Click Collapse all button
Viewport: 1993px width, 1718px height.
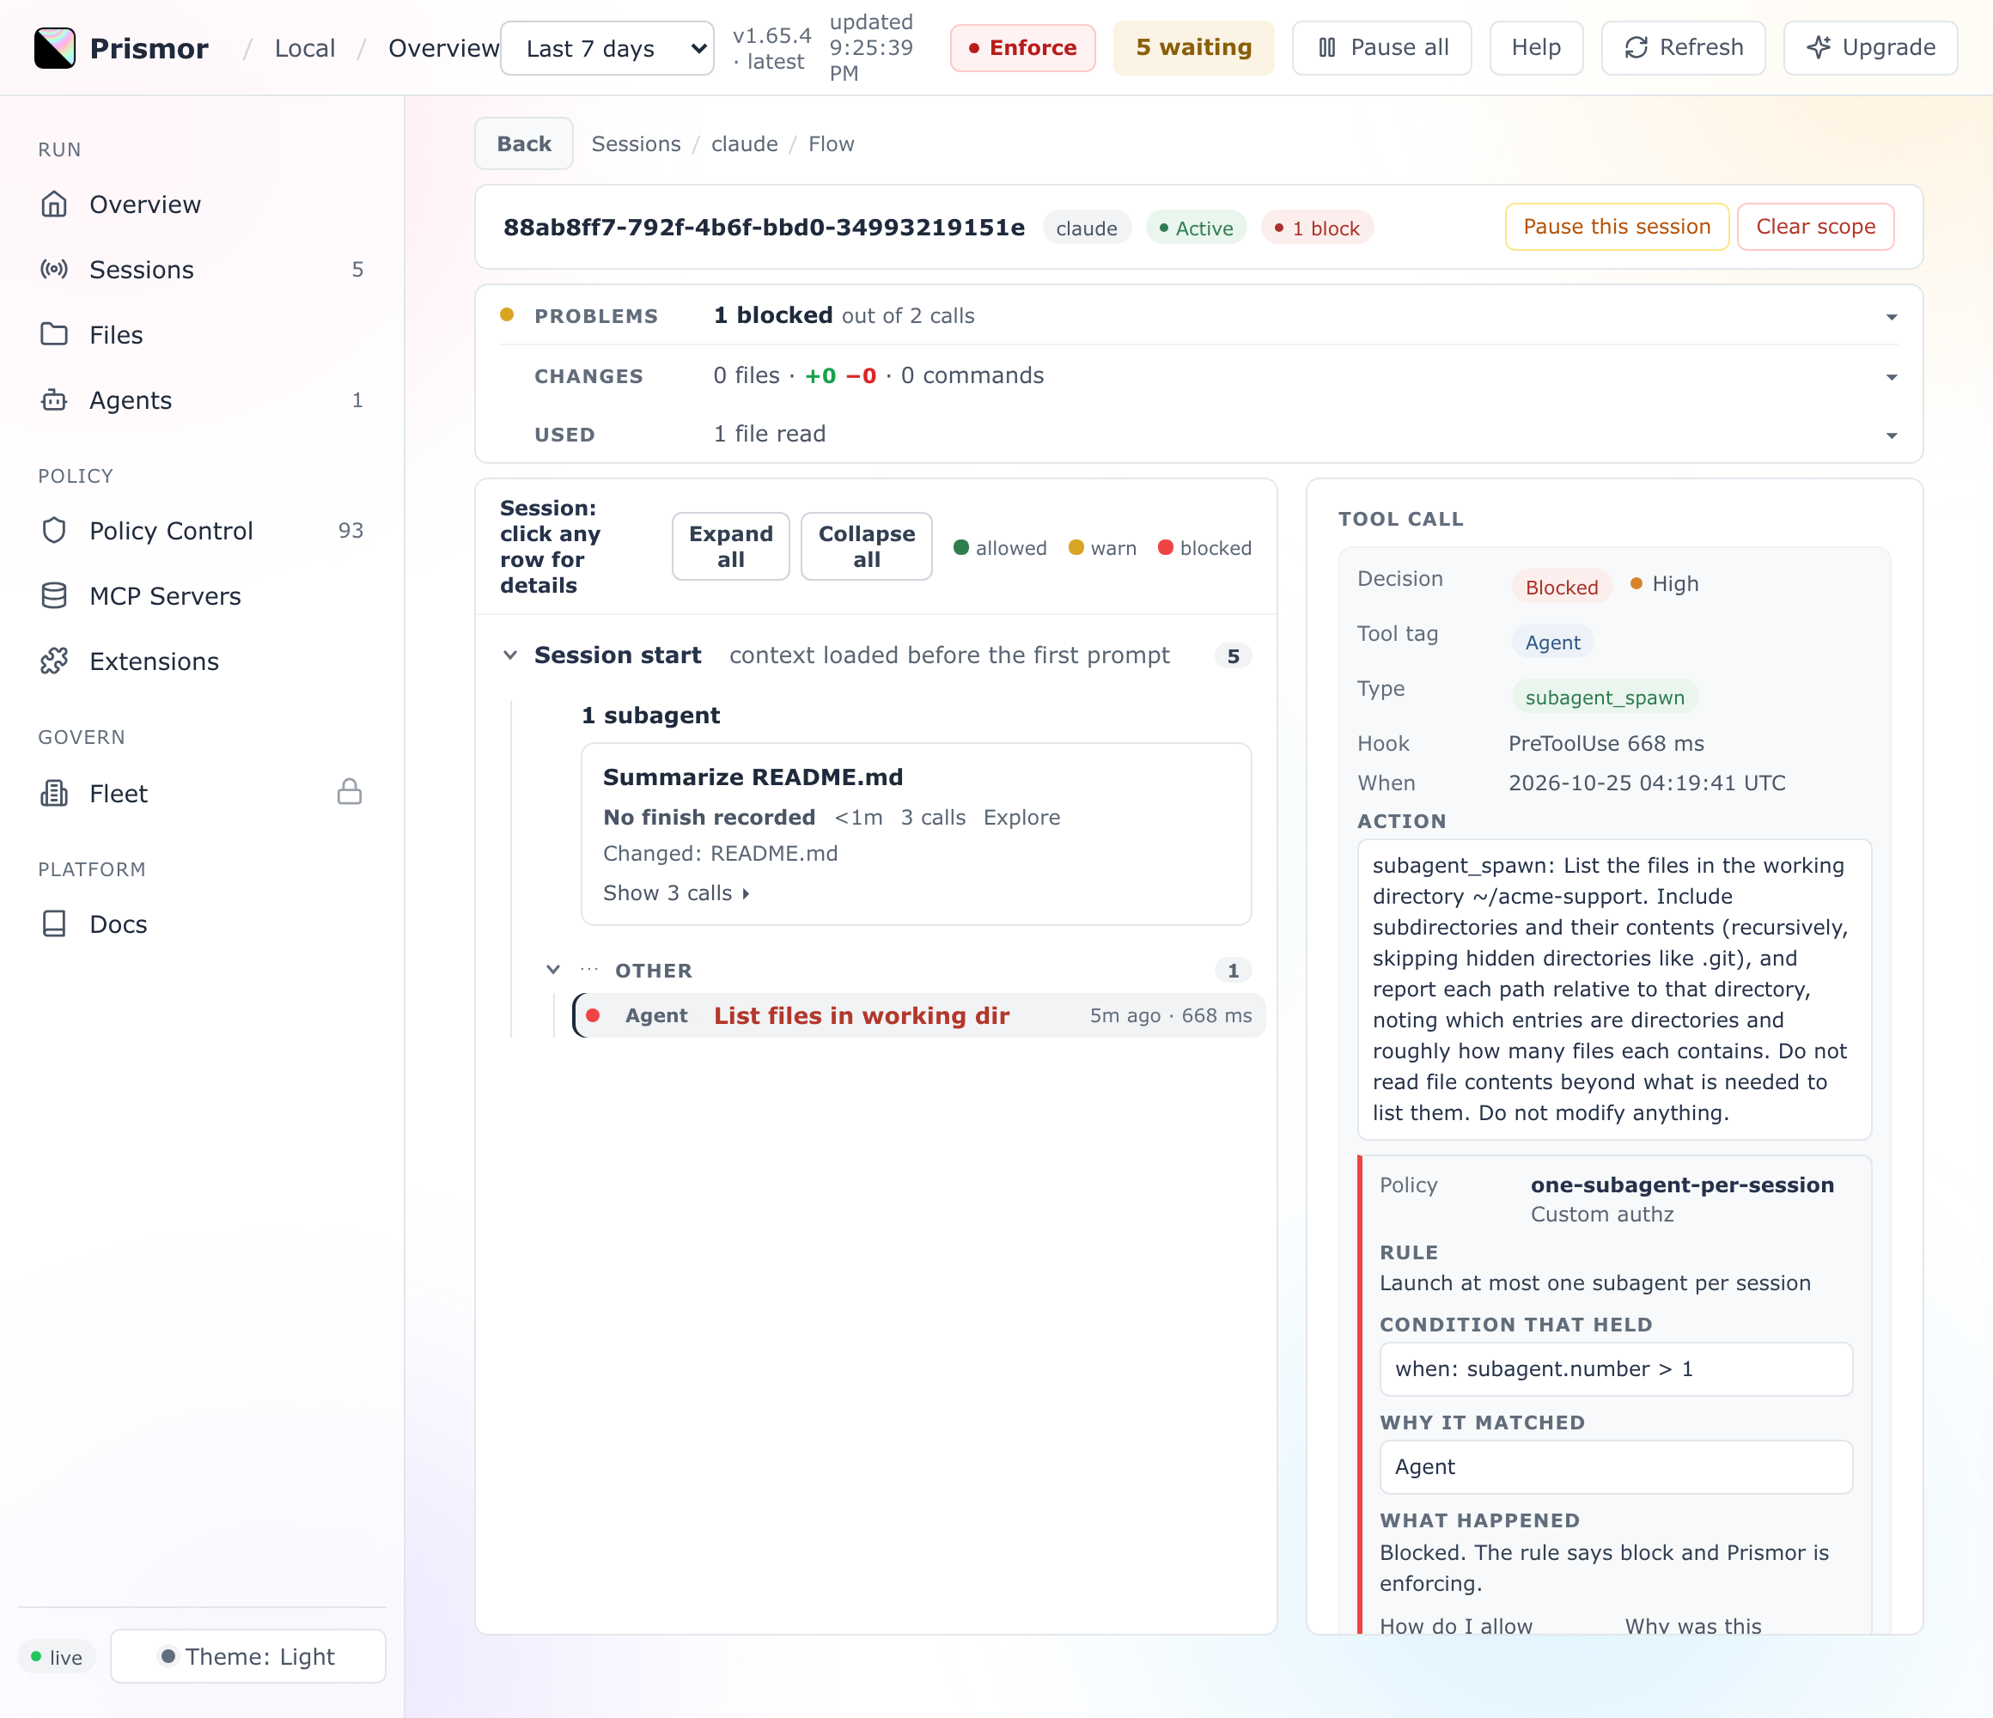pyautogui.click(x=866, y=546)
